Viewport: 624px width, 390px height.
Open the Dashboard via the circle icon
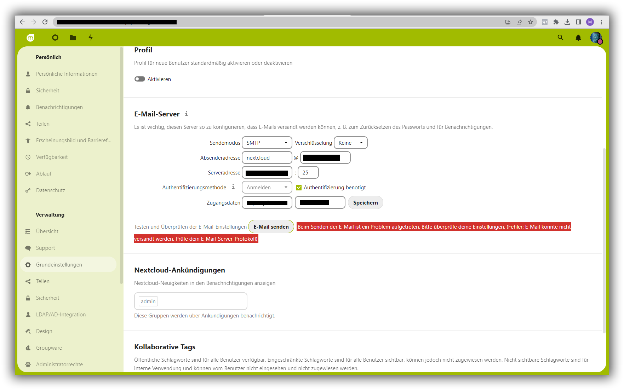55,38
